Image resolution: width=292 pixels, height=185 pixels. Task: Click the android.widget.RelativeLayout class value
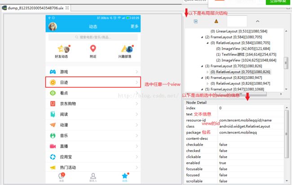coord(244,126)
